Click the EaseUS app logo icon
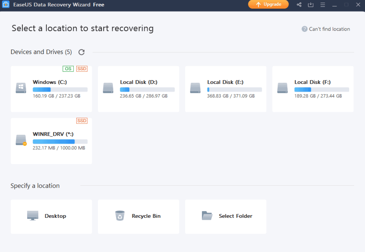 [x=6, y=4]
